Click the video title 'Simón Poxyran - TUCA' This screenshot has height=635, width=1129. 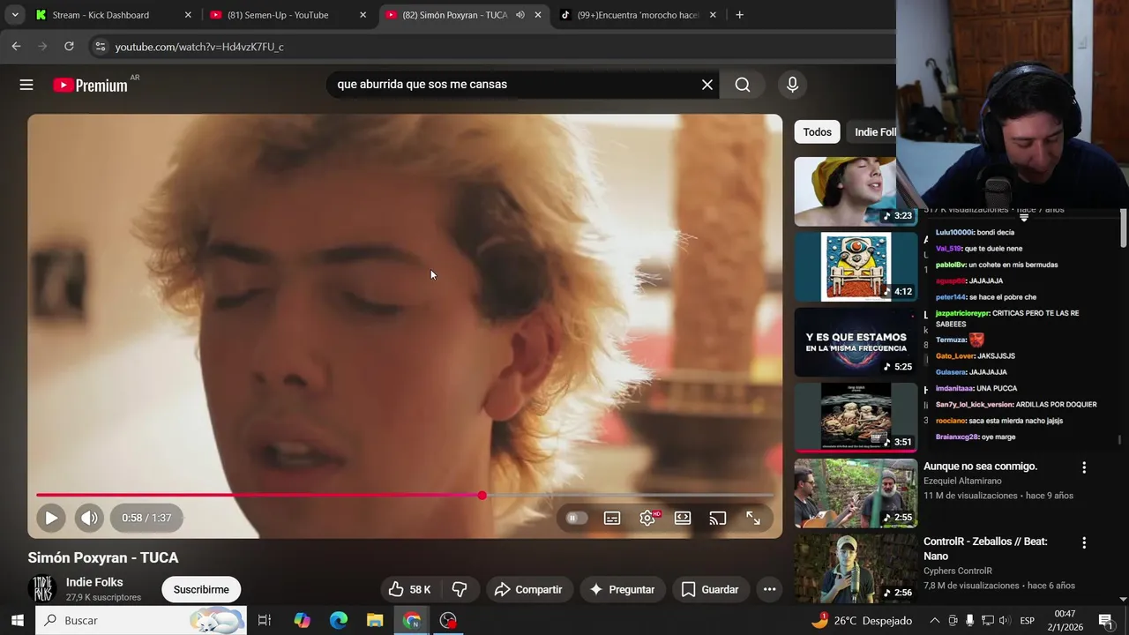point(103,557)
